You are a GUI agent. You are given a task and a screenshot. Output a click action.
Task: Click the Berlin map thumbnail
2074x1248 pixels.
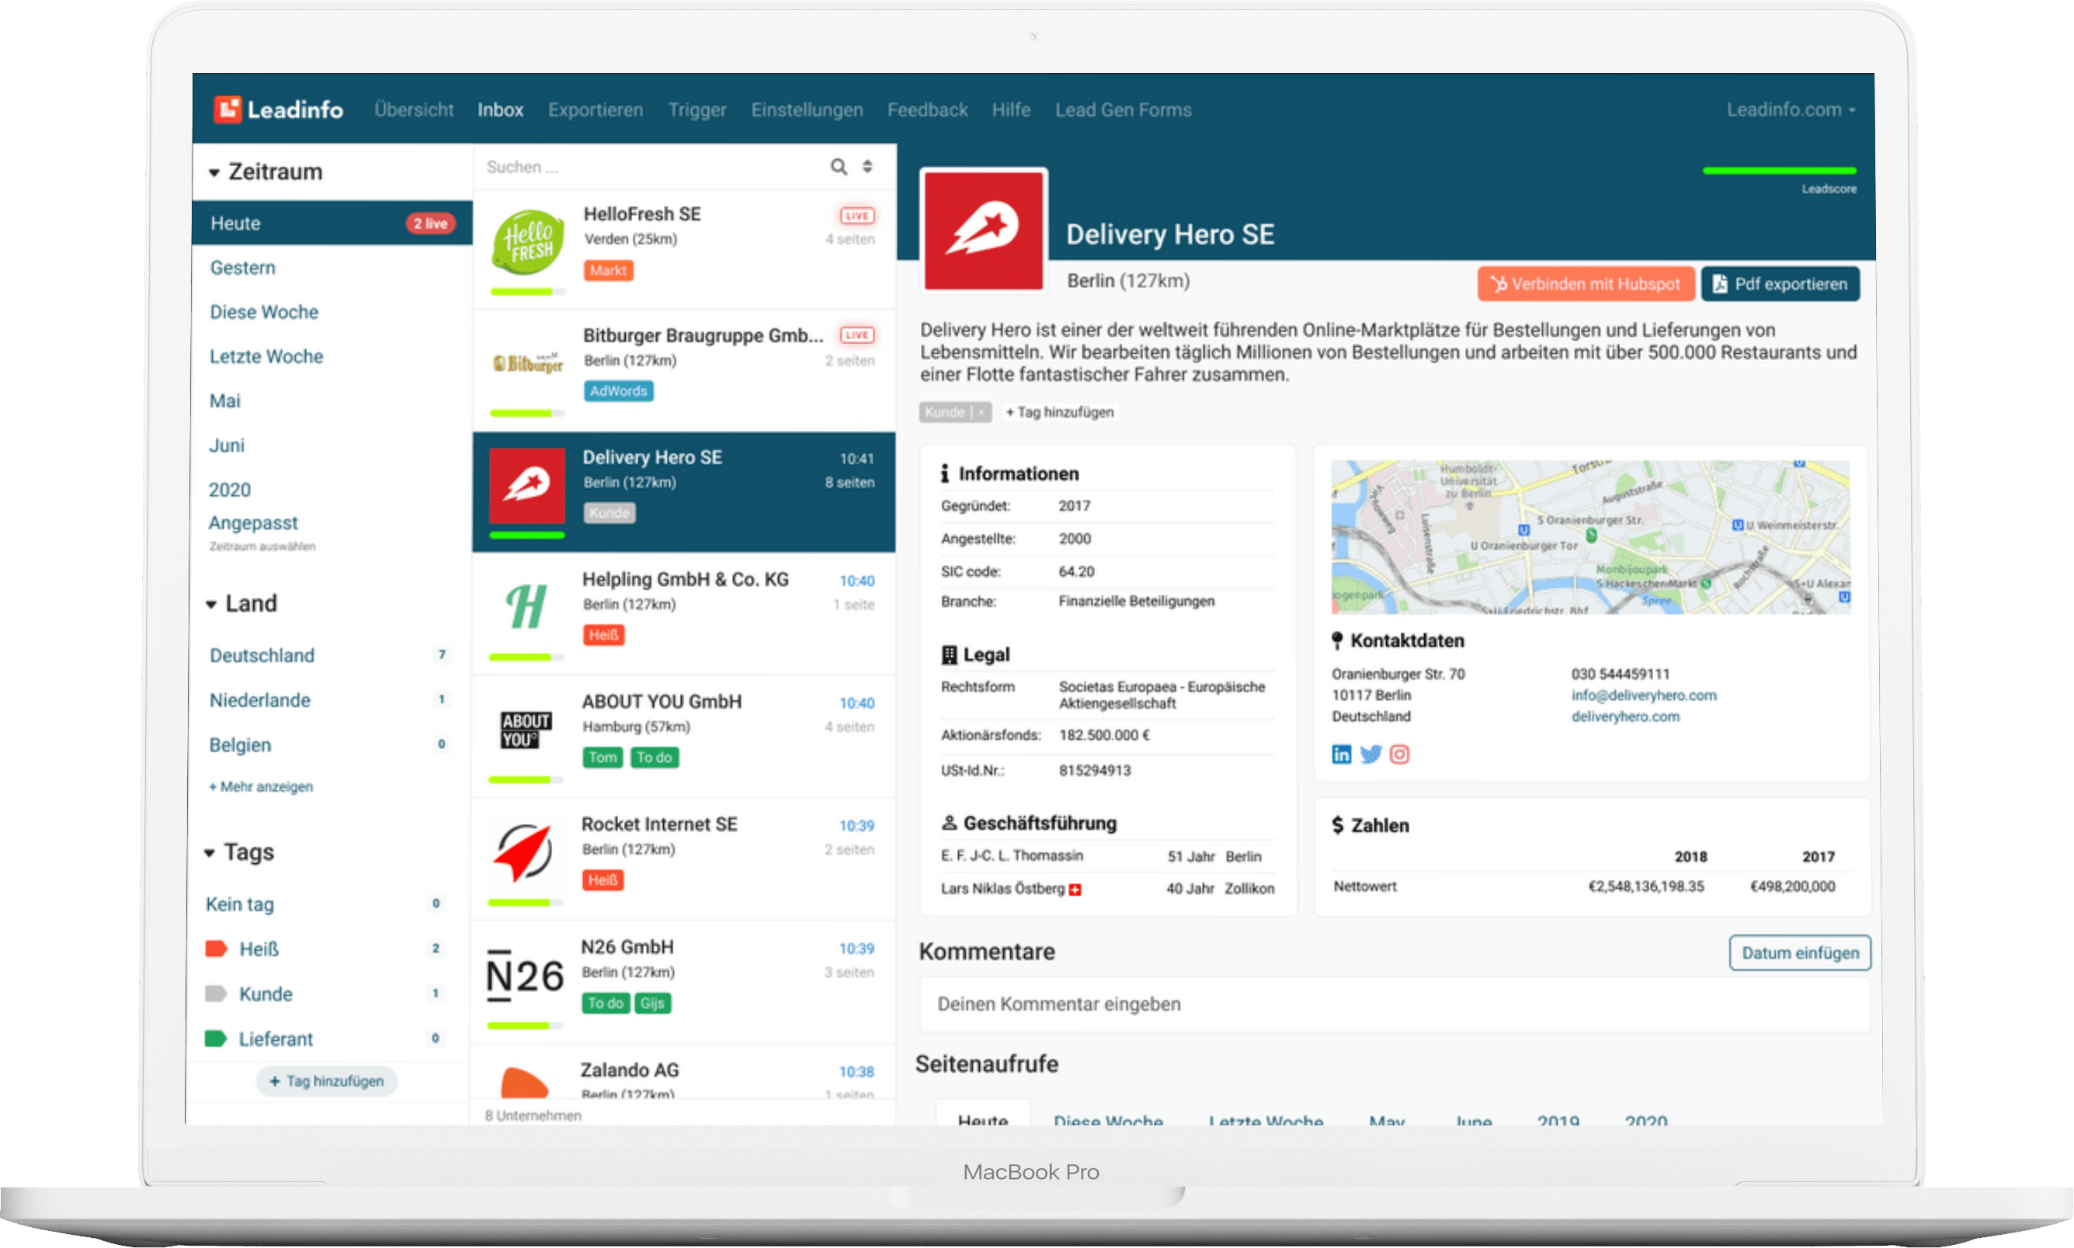click(1590, 536)
